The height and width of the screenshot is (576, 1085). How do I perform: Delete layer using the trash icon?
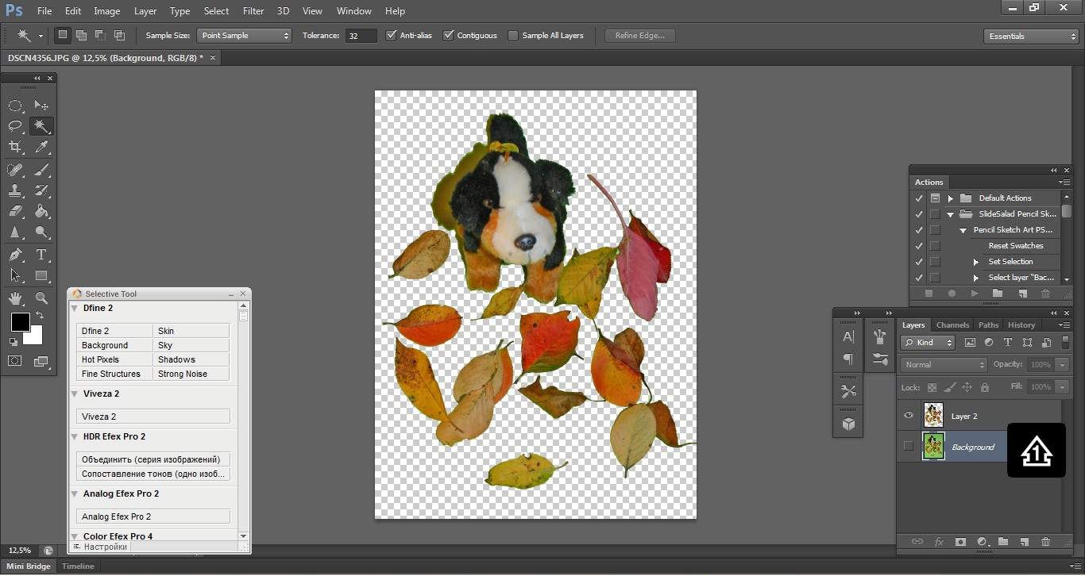click(1045, 542)
